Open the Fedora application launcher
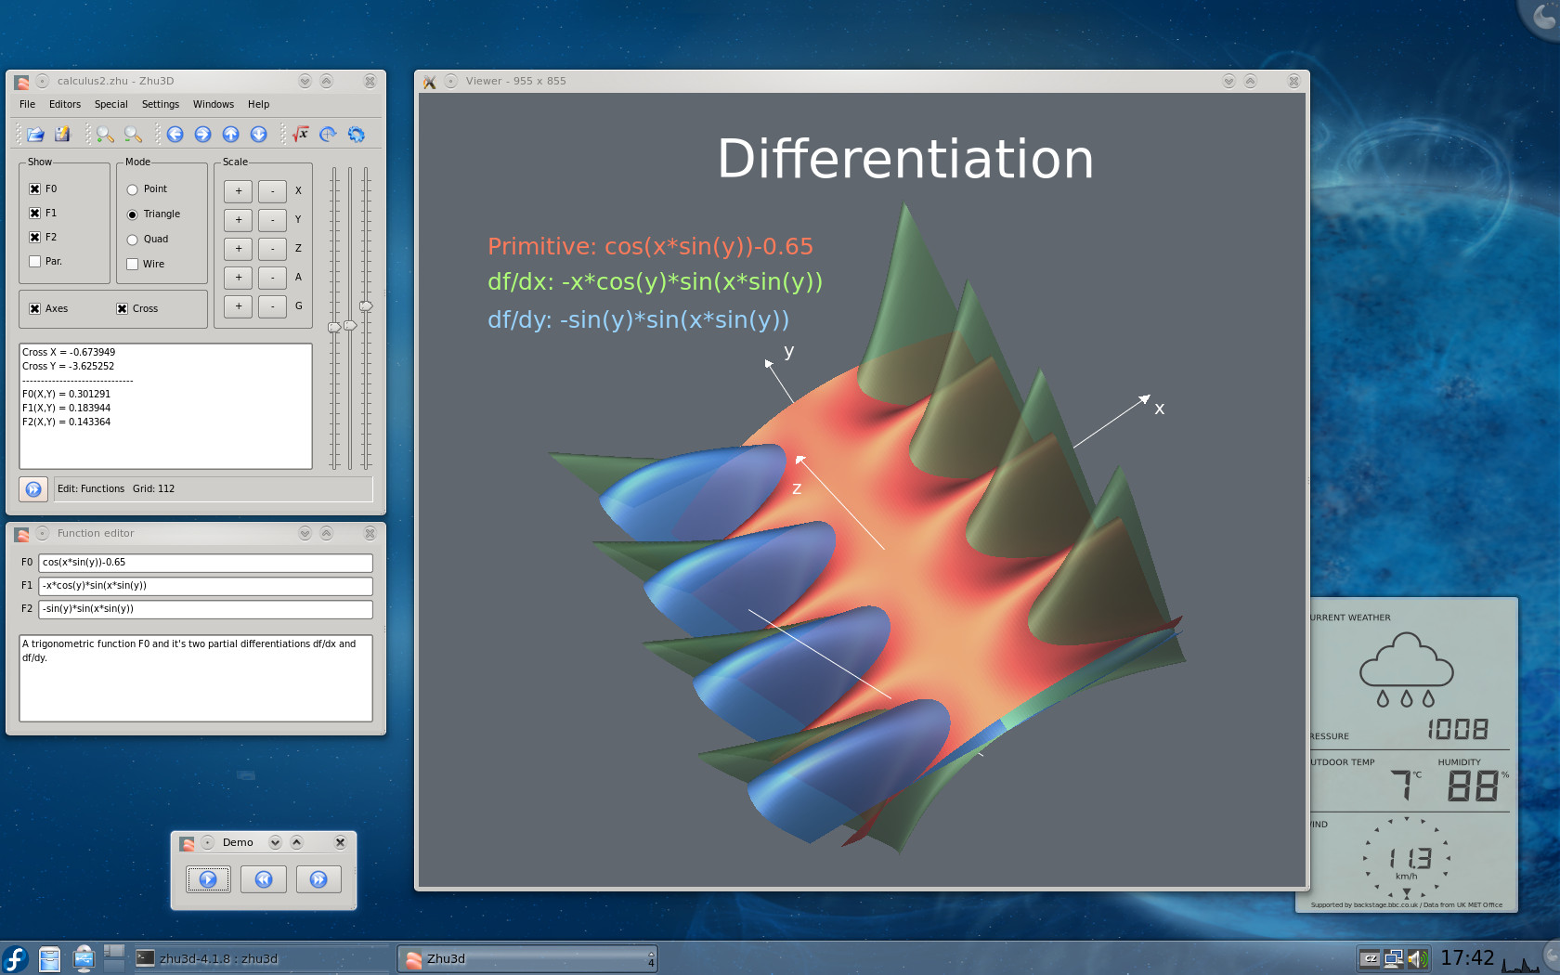 coord(15,958)
